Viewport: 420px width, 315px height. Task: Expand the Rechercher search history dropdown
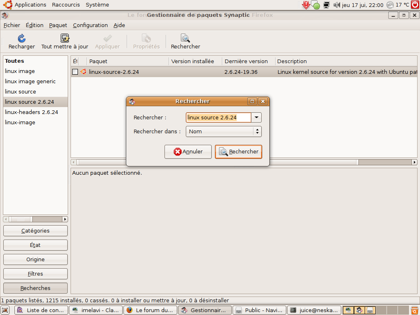click(256, 118)
